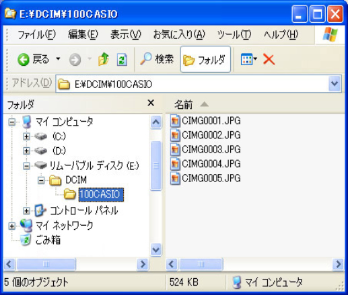
Task: Collapse the DCIM folder node
Action: pos(41,180)
